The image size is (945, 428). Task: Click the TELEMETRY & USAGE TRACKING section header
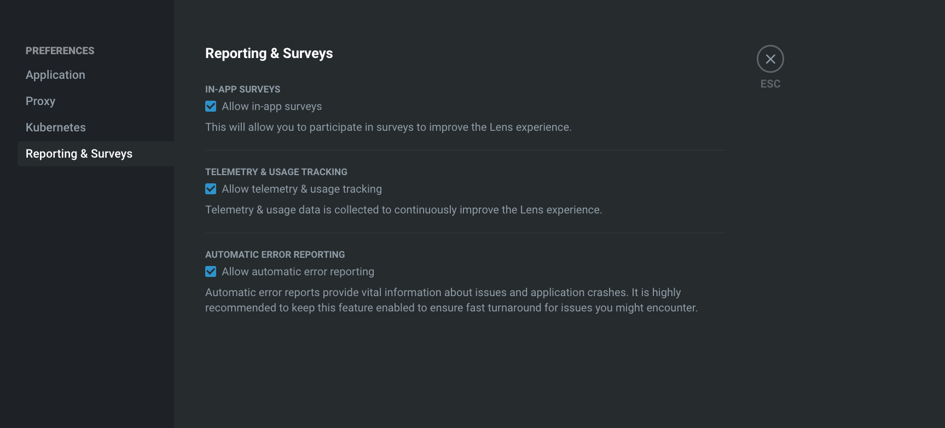point(276,171)
